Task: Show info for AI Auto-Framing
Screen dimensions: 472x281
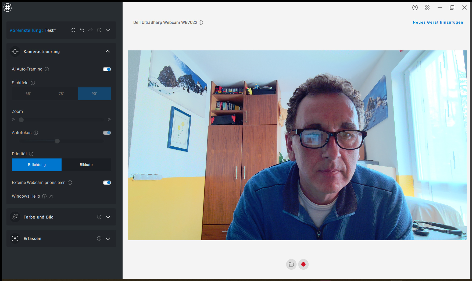Action: tap(47, 69)
